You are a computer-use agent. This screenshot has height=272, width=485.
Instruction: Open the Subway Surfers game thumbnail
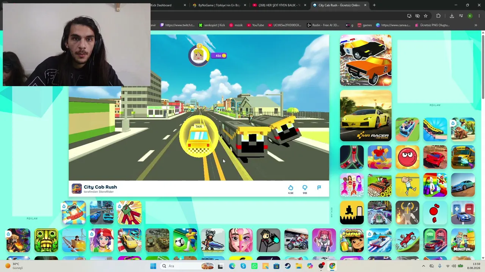point(352,240)
